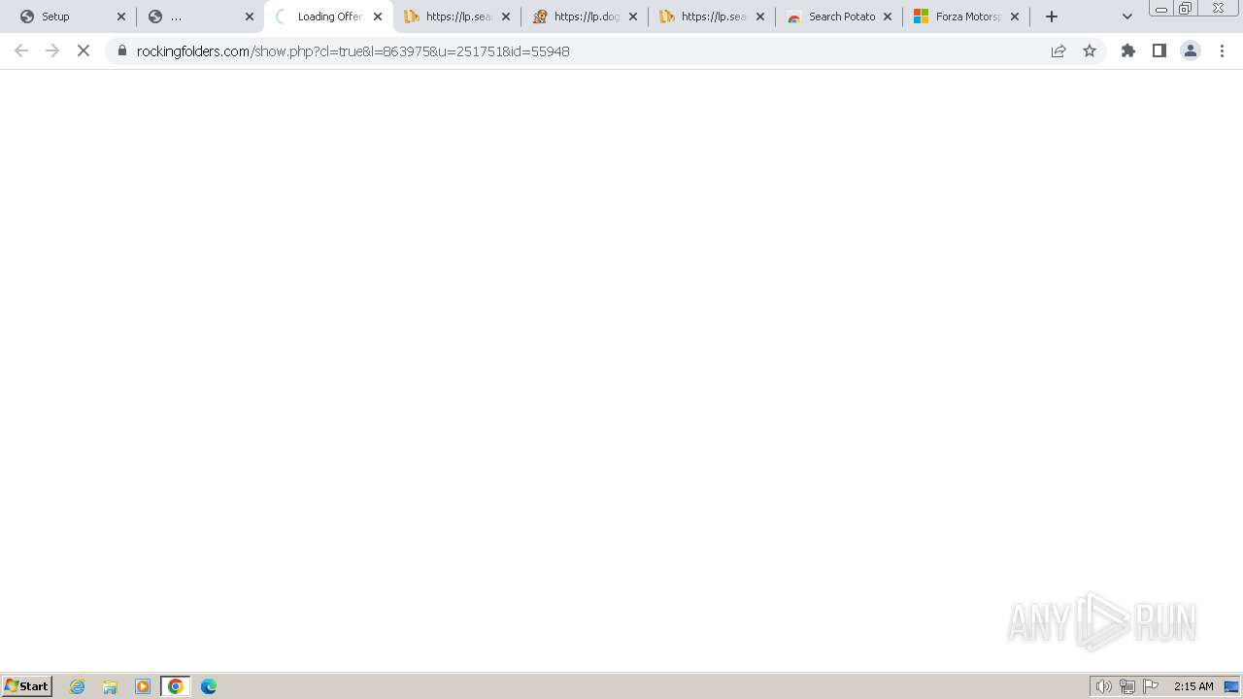The width and height of the screenshot is (1243, 699).
Task: View site information lock icon
Action: 122,50
